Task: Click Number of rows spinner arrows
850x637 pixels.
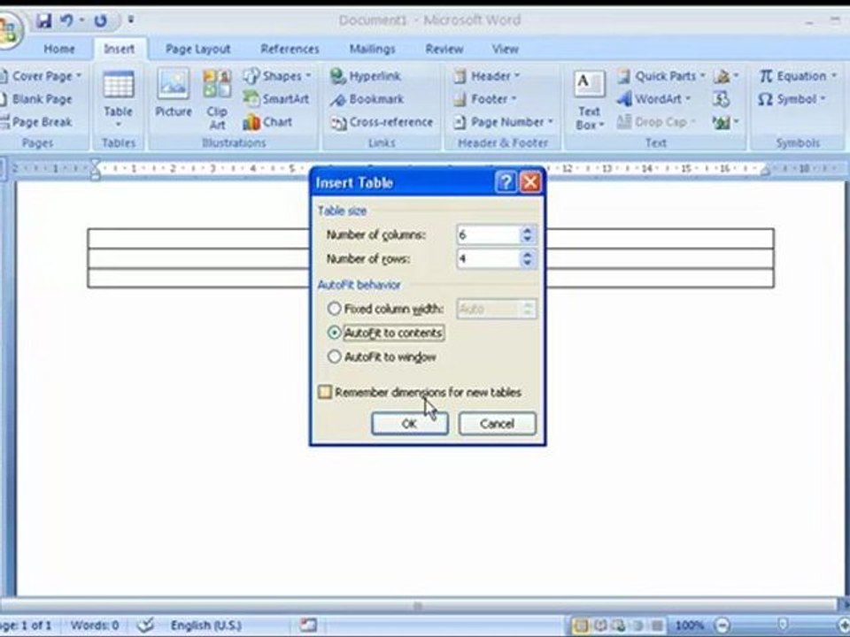Action: pyautogui.click(x=528, y=259)
